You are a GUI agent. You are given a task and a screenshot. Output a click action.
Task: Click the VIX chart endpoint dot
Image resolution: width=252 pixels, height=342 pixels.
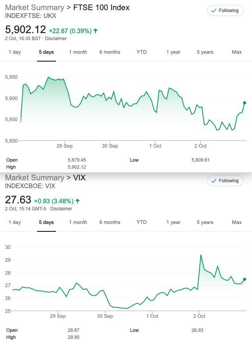[x=245, y=279]
